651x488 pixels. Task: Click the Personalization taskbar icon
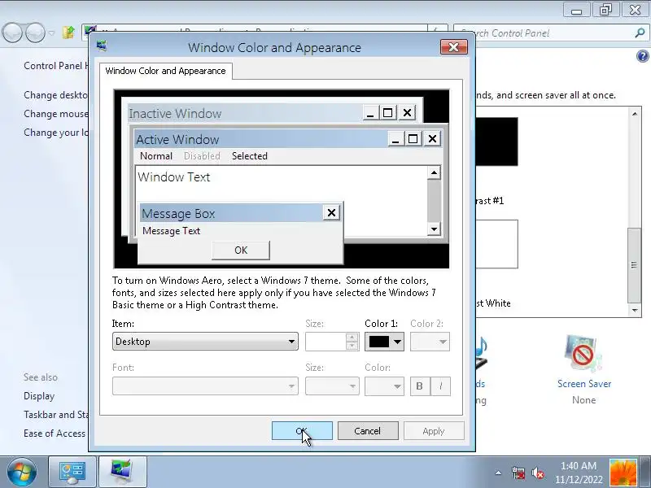pyautogui.click(x=123, y=472)
